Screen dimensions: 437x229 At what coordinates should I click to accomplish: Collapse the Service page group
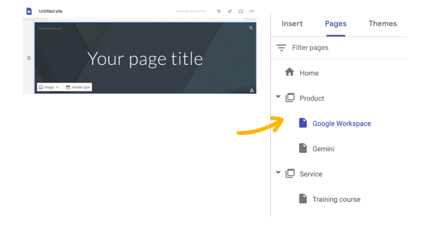[x=278, y=173]
